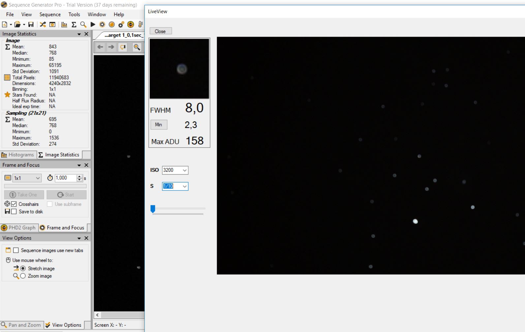Click the window-with-gear toolbar icon
This screenshot has width=525, height=332.
[52, 24]
